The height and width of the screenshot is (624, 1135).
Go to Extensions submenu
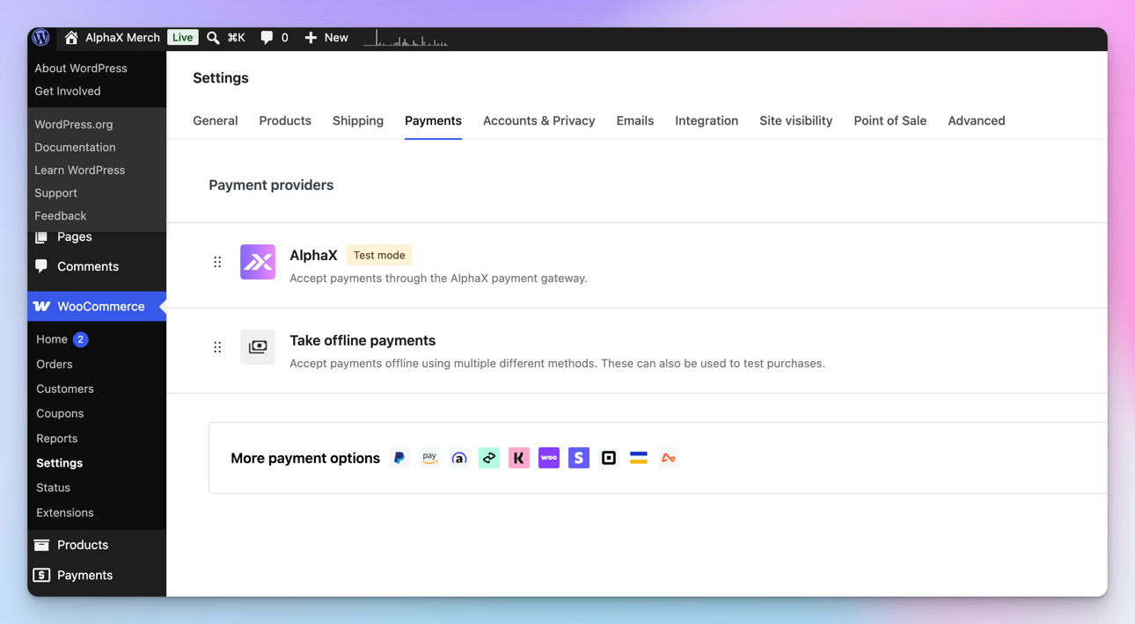point(65,512)
